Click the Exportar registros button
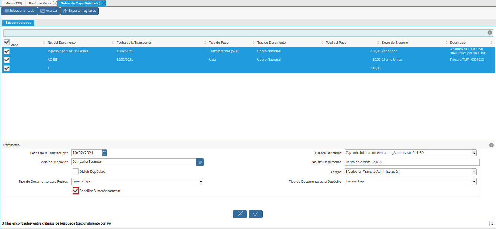Image resolution: width=496 pixels, height=229 pixels. 79,11
